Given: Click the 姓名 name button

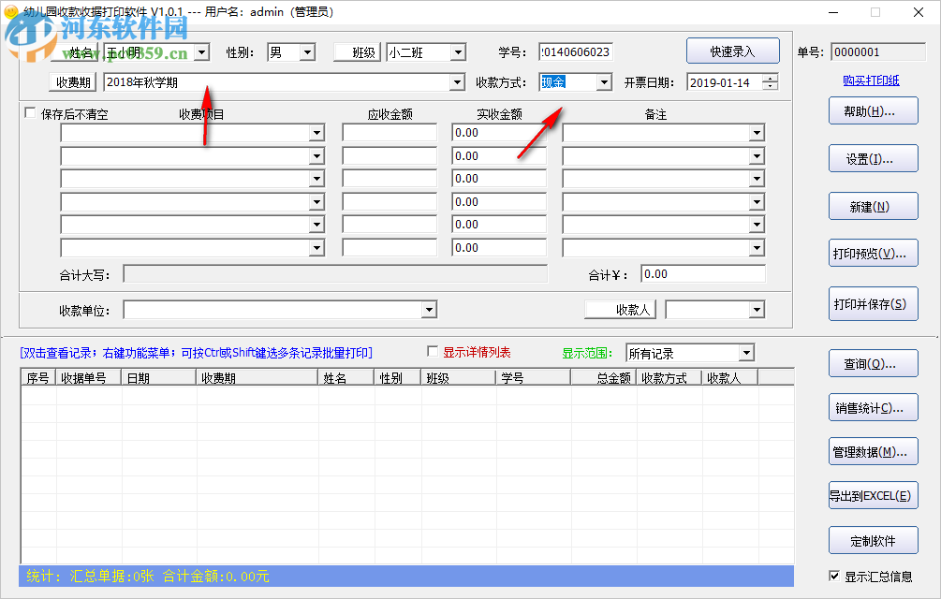Looking at the screenshot, I should click(x=74, y=52).
